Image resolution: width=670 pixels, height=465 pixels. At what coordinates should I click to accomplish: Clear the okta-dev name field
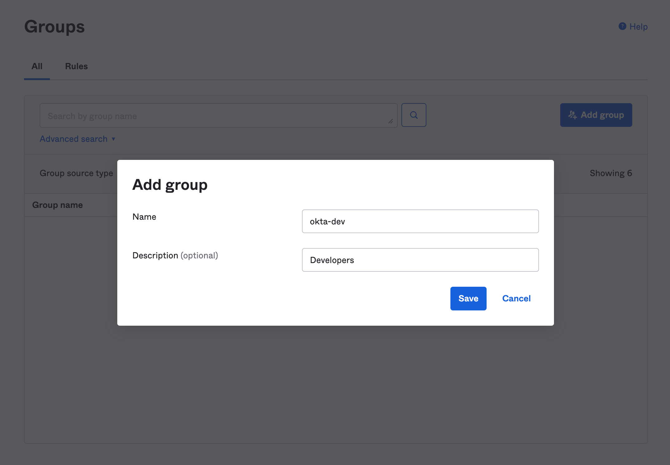(420, 221)
